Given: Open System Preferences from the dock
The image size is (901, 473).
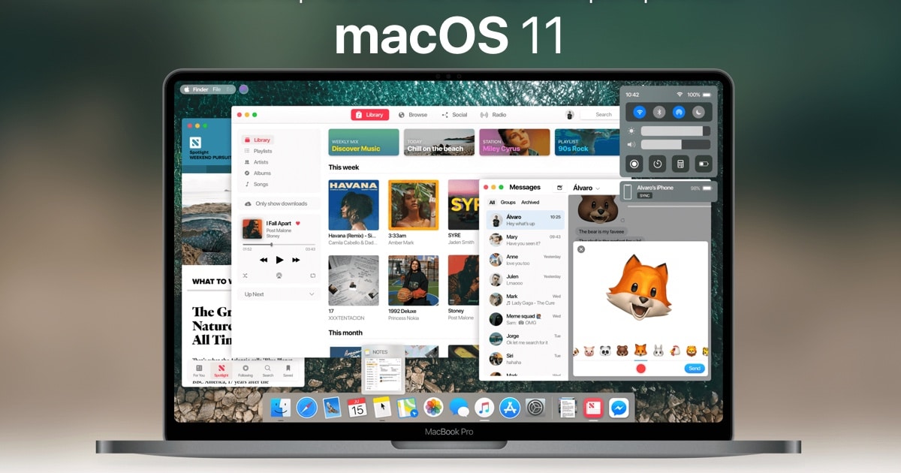Looking at the screenshot, I should tap(535, 408).
